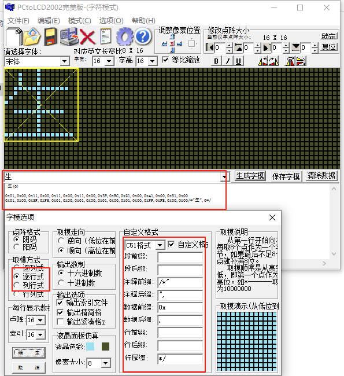This screenshot has width=344, height=376.
Task: Click the blue question mark help icon
Action: coord(143,36)
